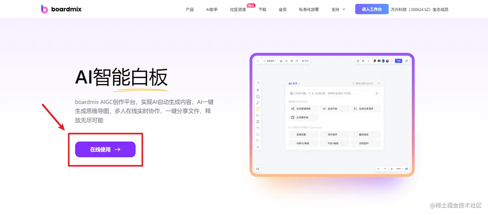Select the Text tool in sidebar
Viewport: 488px width, 215px height.
[x=258, y=90]
